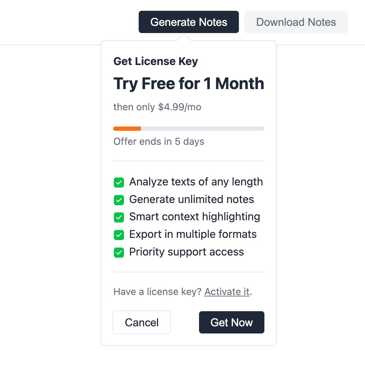Open the Activate it link

pos(227,291)
